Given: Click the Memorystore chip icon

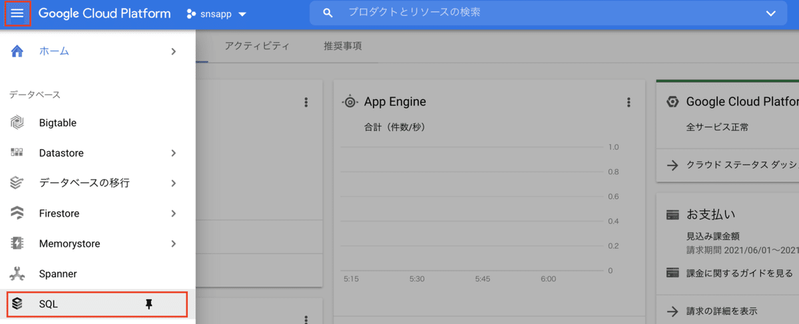Looking at the screenshot, I should coord(17,243).
